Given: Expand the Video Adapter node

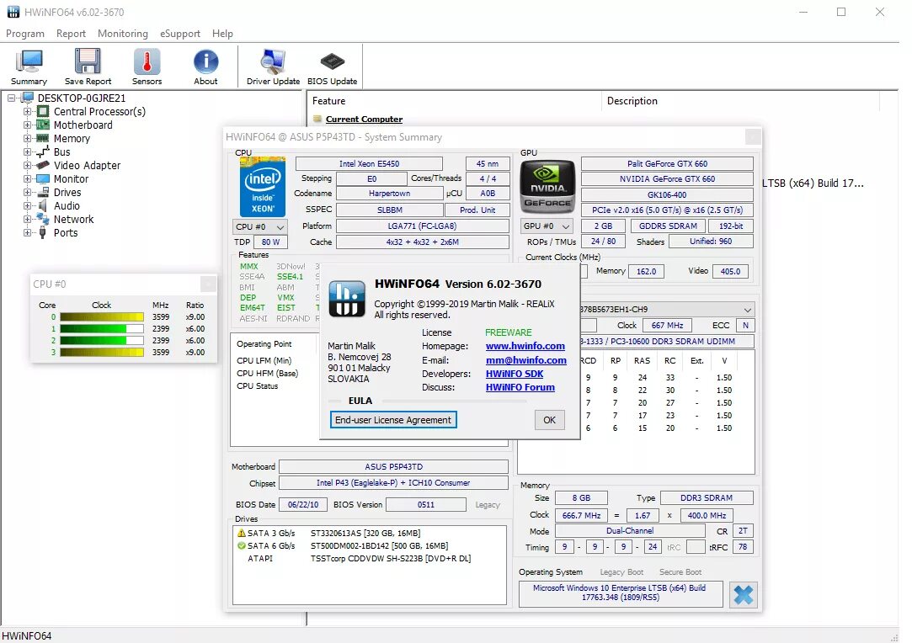Looking at the screenshot, I should tap(27, 165).
